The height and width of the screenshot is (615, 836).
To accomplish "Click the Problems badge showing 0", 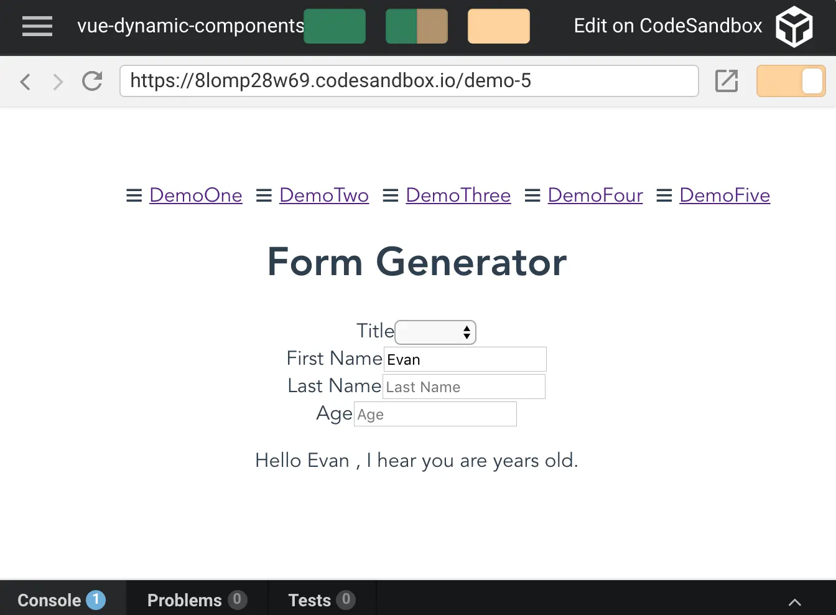I will coord(237,599).
